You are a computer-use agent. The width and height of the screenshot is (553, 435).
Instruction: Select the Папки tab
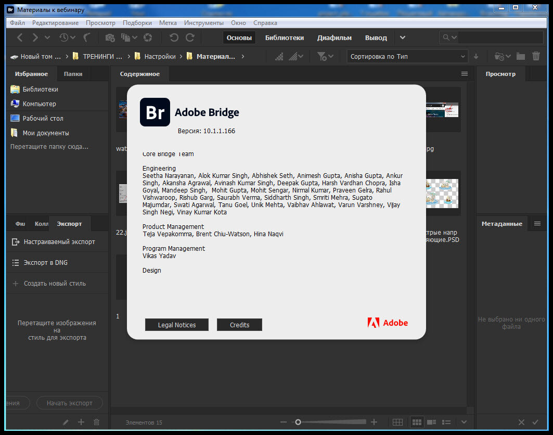[73, 74]
